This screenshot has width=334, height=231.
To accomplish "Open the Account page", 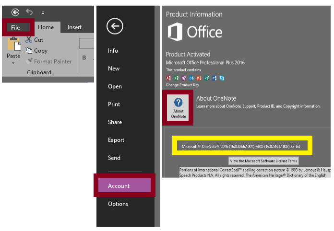I will tap(124, 185).
